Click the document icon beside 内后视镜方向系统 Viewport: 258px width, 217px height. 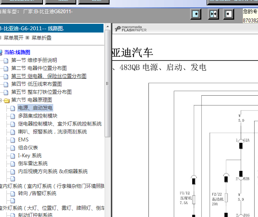[13, 172]
